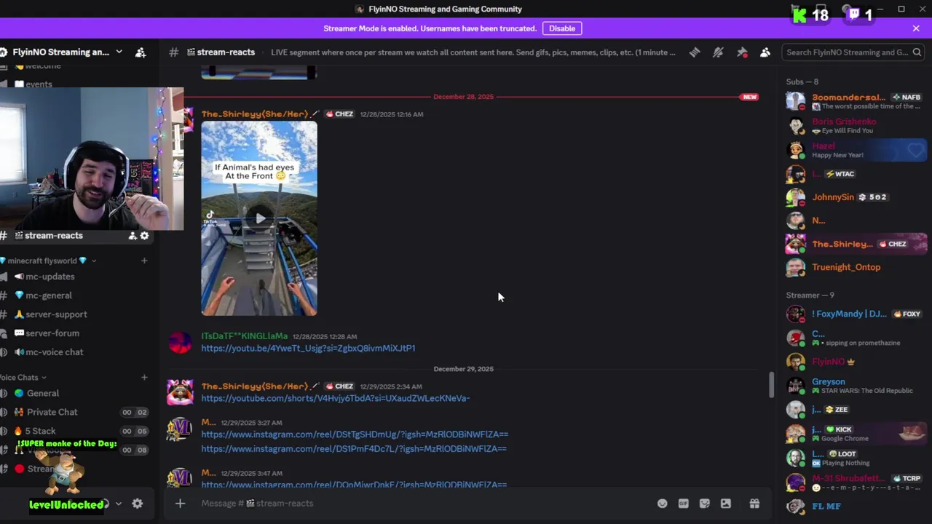
Task: Open JohnnySin in member list
Action: point(856,197)
